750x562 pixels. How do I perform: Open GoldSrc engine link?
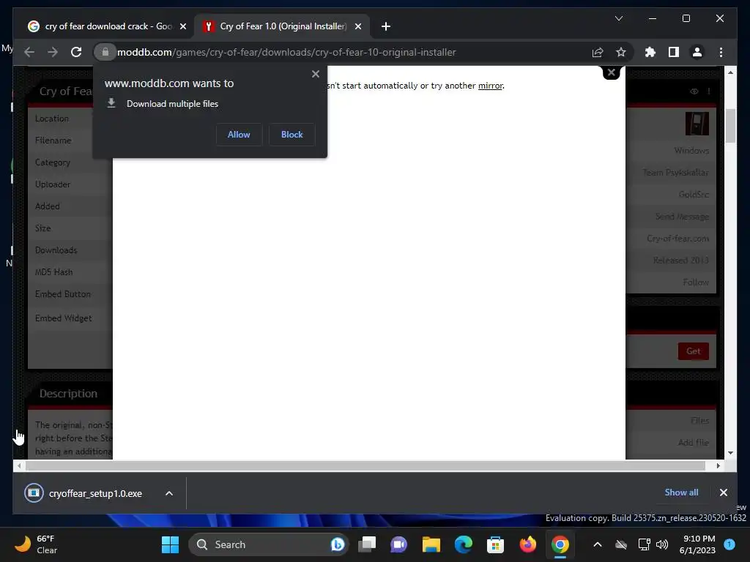coord(694,195)
